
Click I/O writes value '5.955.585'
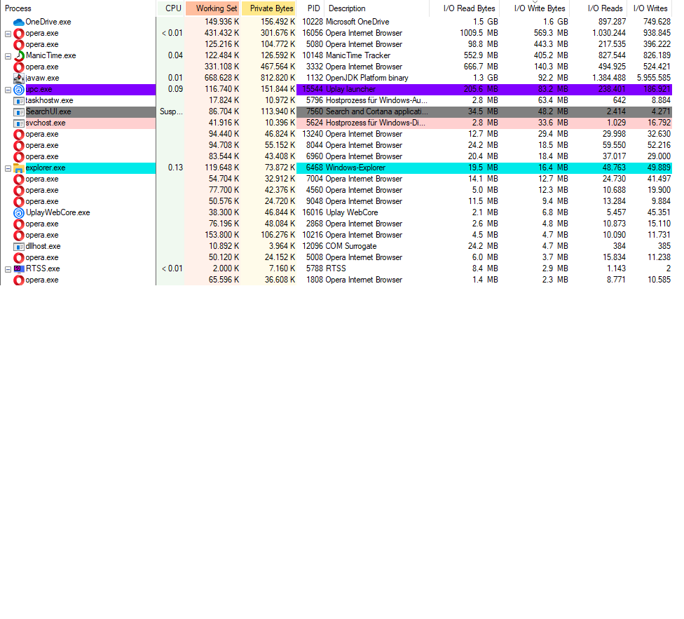653,78
